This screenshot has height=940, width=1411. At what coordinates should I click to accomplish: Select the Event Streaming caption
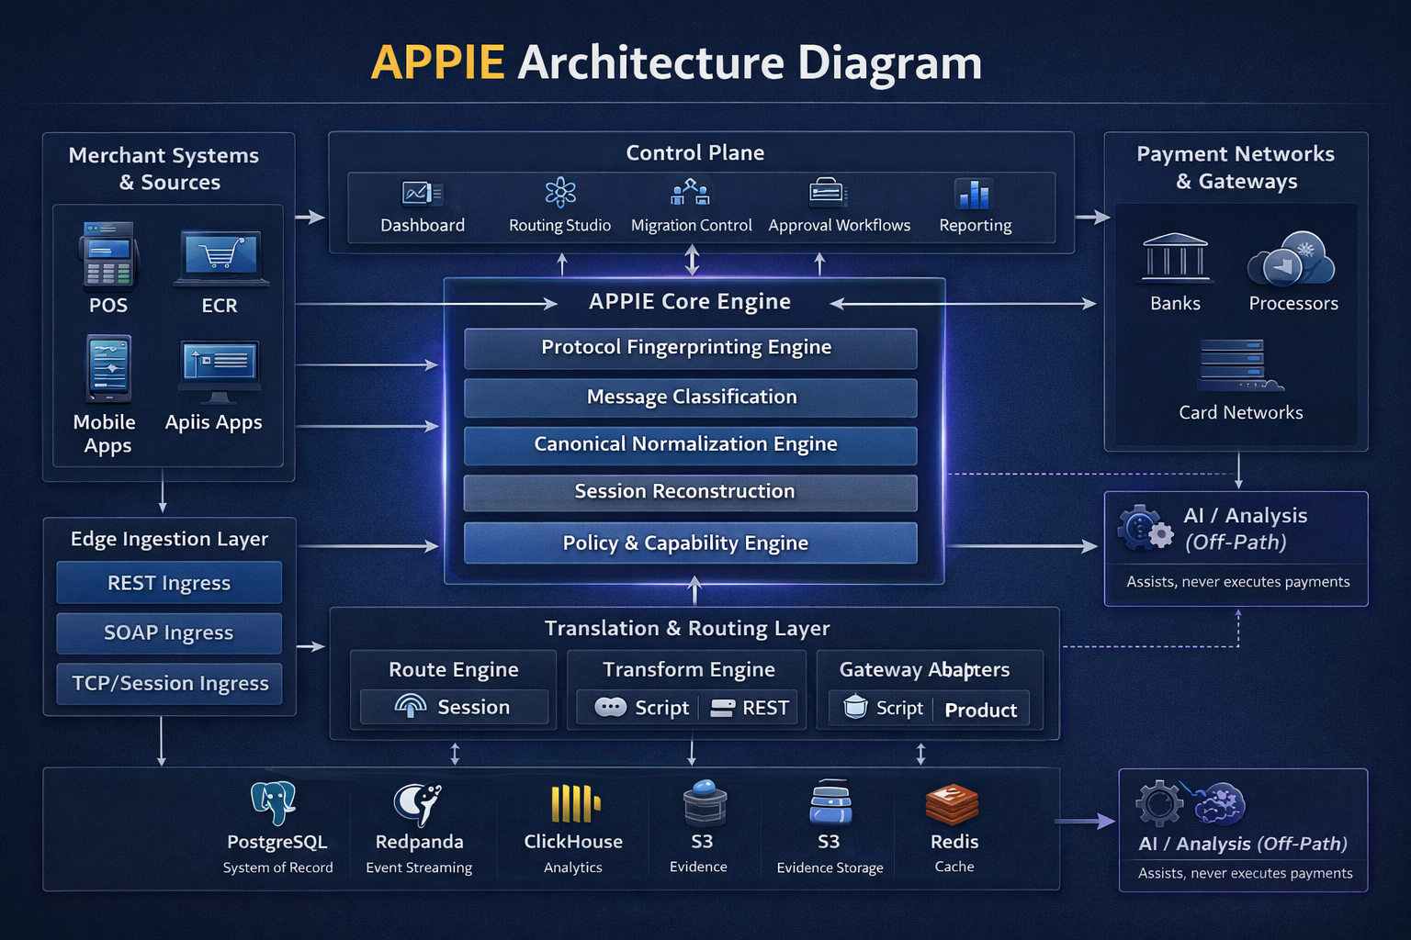pos(419,867)
